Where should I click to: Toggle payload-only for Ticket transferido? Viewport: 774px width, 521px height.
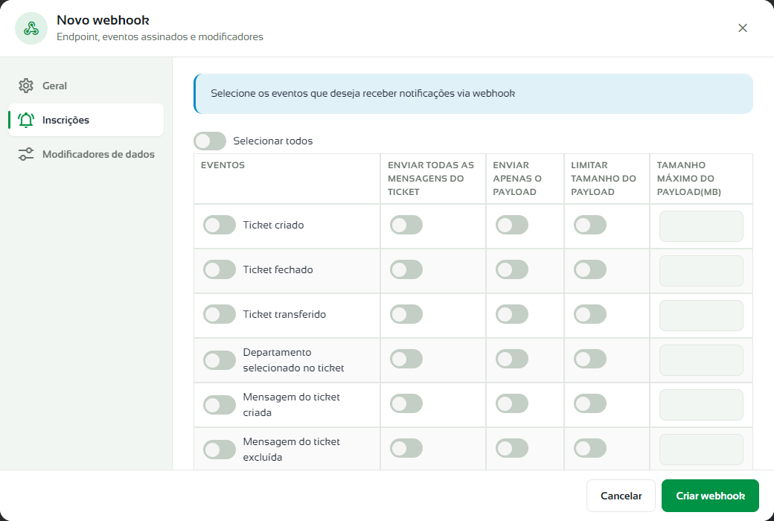coord(512,314)
